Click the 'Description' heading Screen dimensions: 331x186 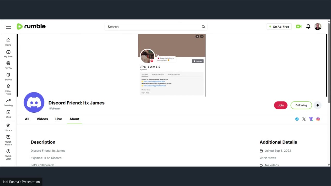pos(43,142)
